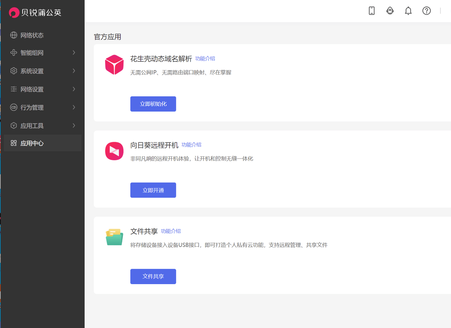The width and height of the screenshot is (451, 328).
Task: Open the help question mark icon
Action: pos(427,11)
